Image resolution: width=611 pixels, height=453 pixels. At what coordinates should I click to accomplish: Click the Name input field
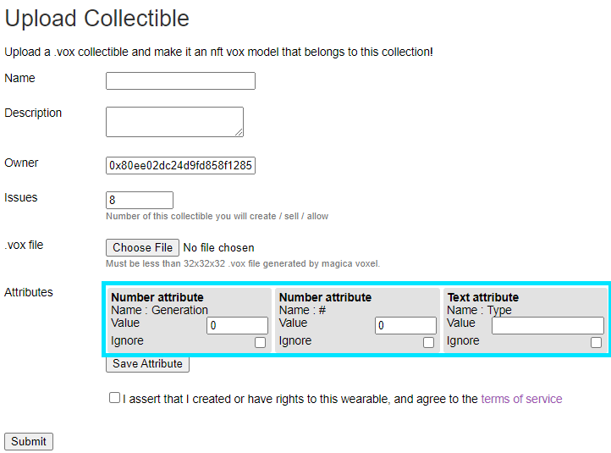click(180, 81)
